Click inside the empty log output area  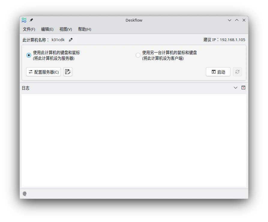coord(134,140)
